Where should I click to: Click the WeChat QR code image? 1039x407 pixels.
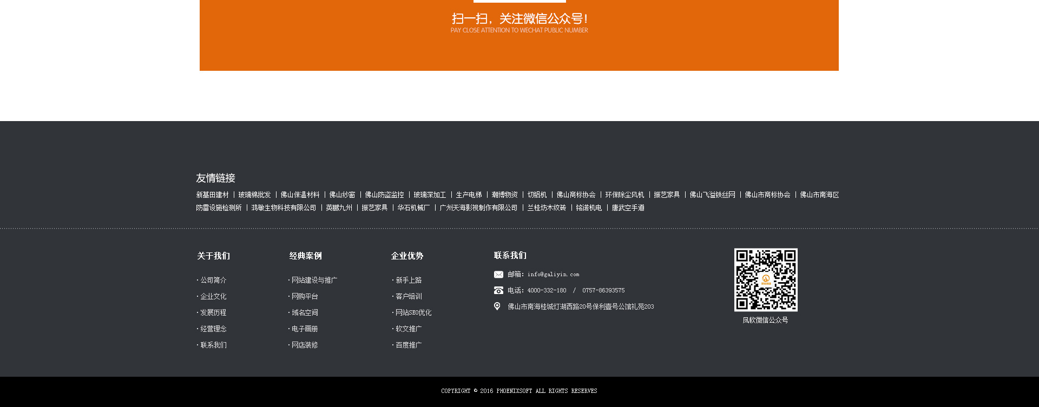[765, 280]
